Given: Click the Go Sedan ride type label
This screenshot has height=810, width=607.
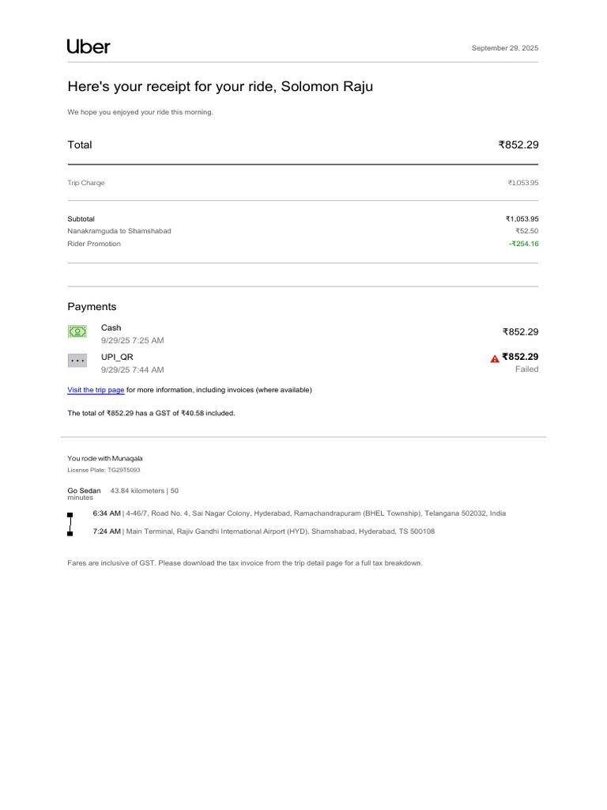Looking at the screenshot, I should tap(84, 490).
